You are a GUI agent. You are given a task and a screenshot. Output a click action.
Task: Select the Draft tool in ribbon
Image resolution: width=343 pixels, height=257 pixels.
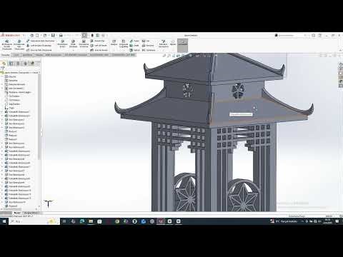[134, 46]
